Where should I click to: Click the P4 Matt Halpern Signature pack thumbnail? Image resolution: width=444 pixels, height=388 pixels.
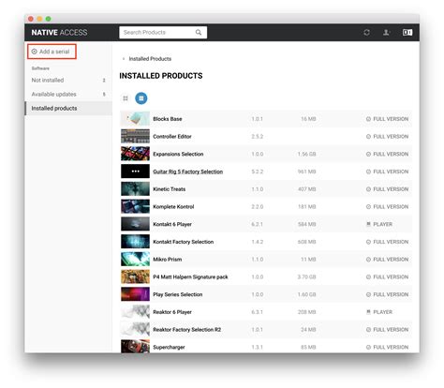click(135, 276)
